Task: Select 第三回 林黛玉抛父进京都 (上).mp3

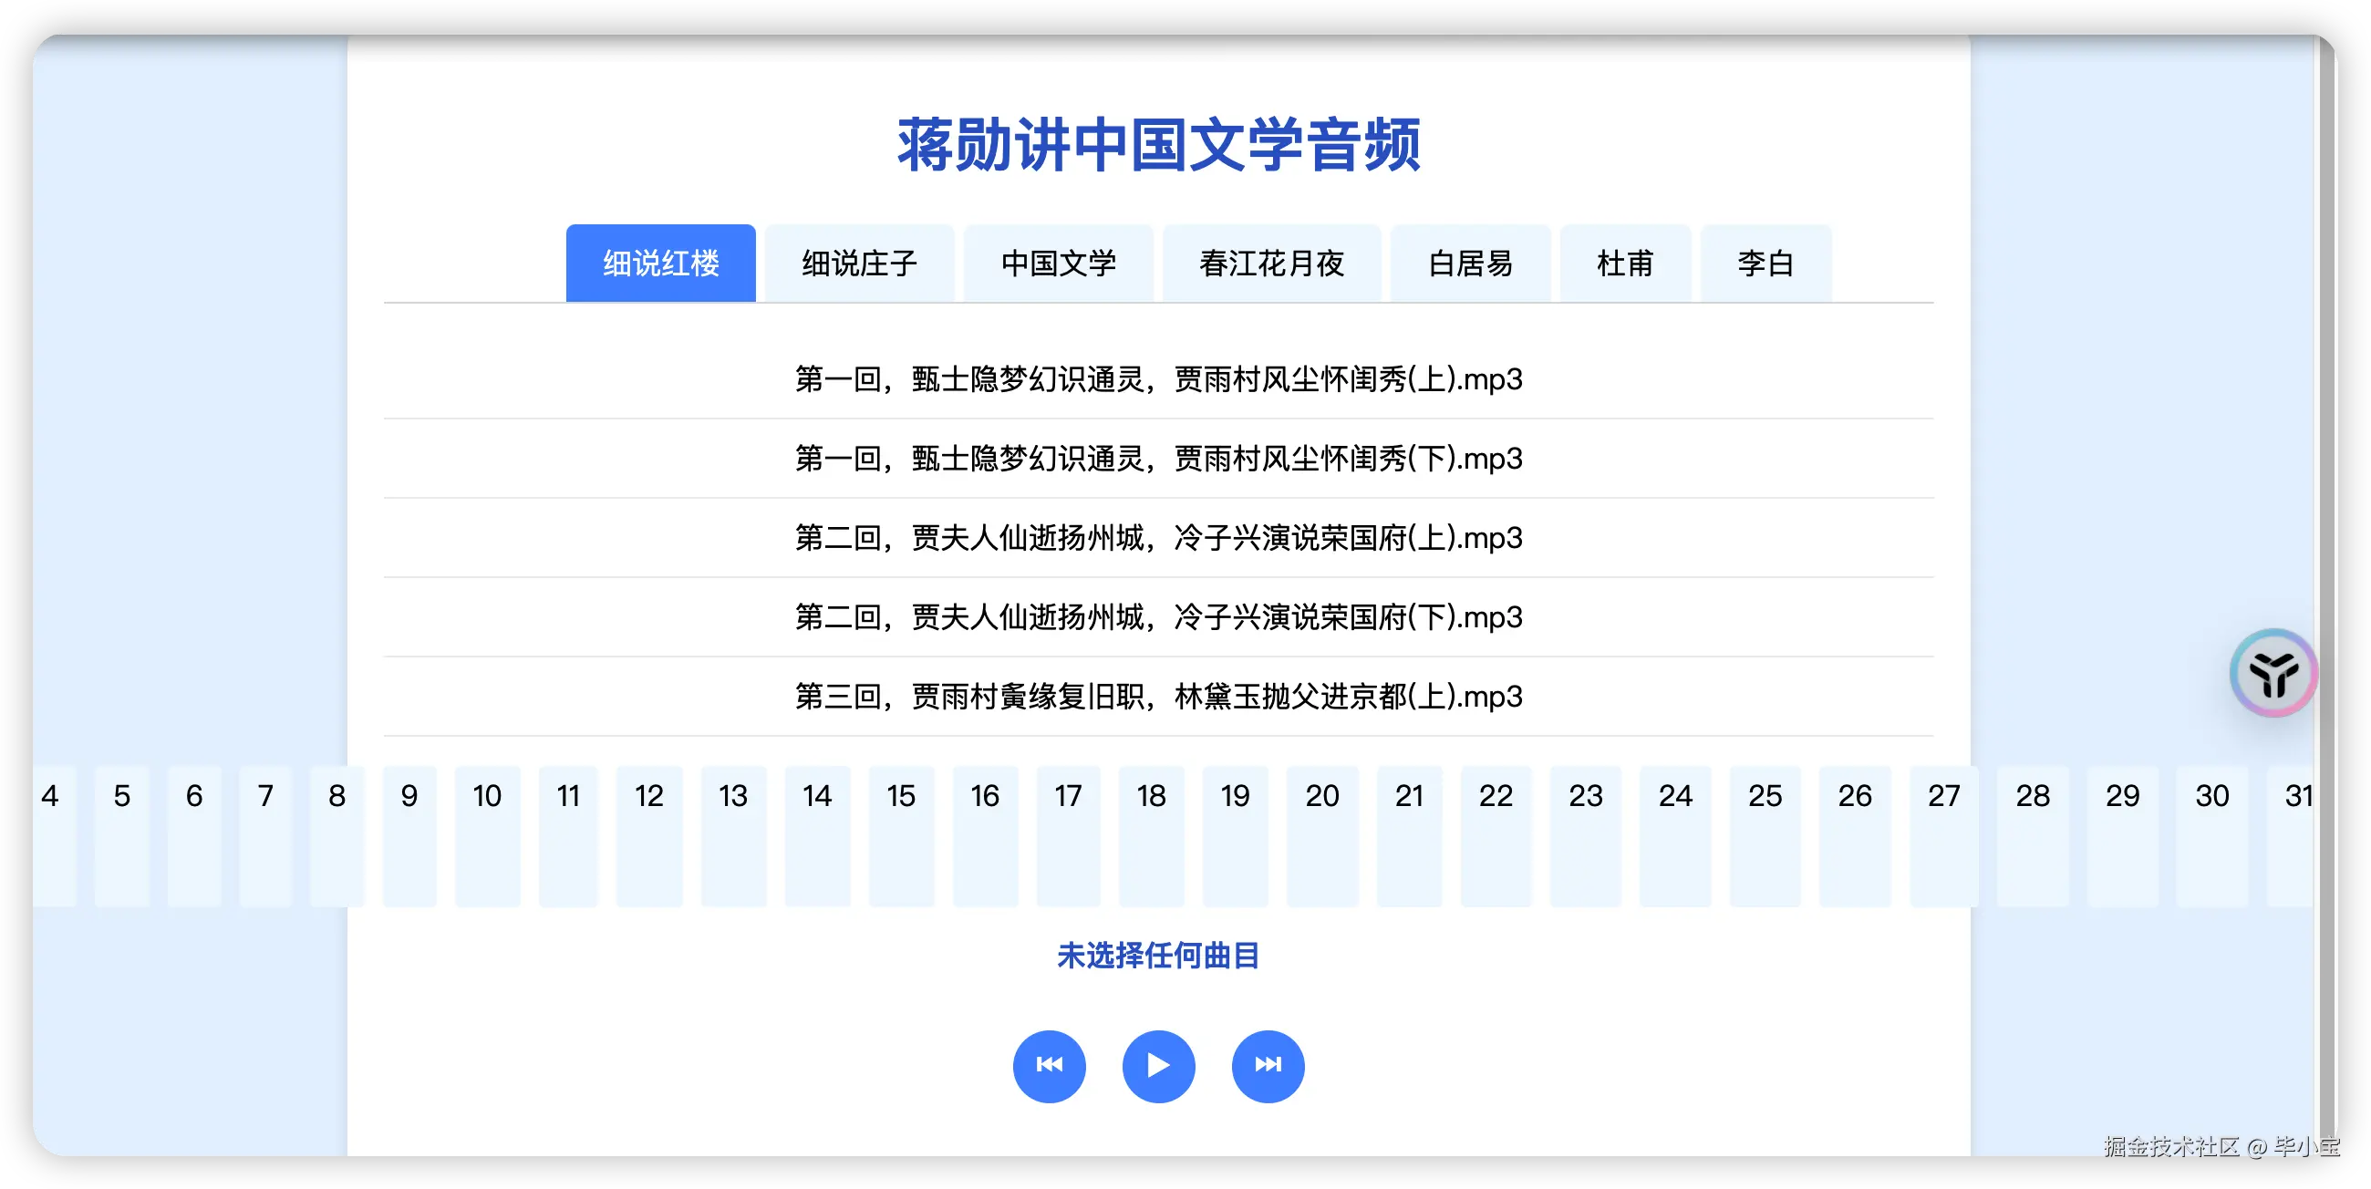Action: pyautogui.click(x=1158, y=697)
